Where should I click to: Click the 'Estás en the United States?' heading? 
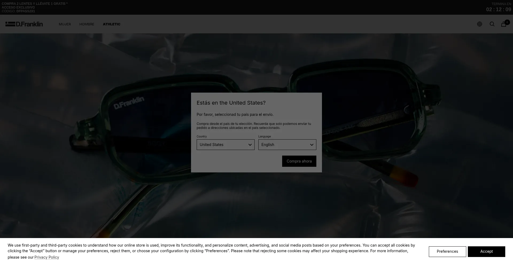pyautogui.click(x=231, y=103)
